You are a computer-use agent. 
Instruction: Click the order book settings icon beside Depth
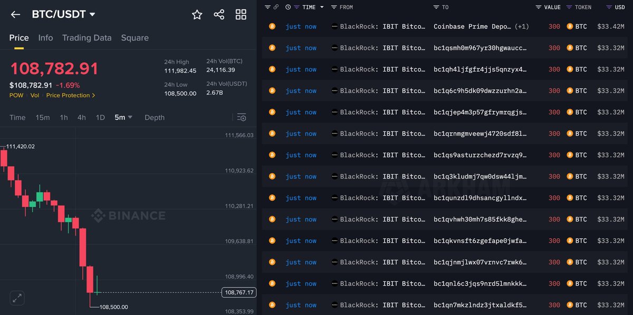241,117
